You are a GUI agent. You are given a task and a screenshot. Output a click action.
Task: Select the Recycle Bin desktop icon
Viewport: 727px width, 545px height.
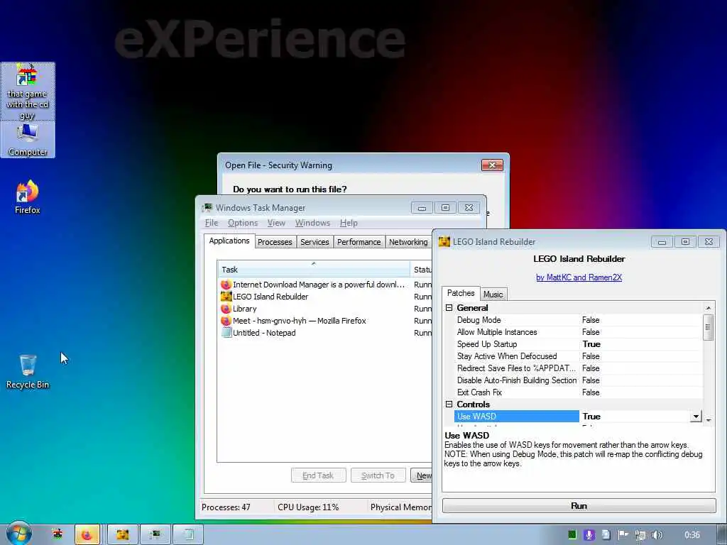click(x=28, y=371)
